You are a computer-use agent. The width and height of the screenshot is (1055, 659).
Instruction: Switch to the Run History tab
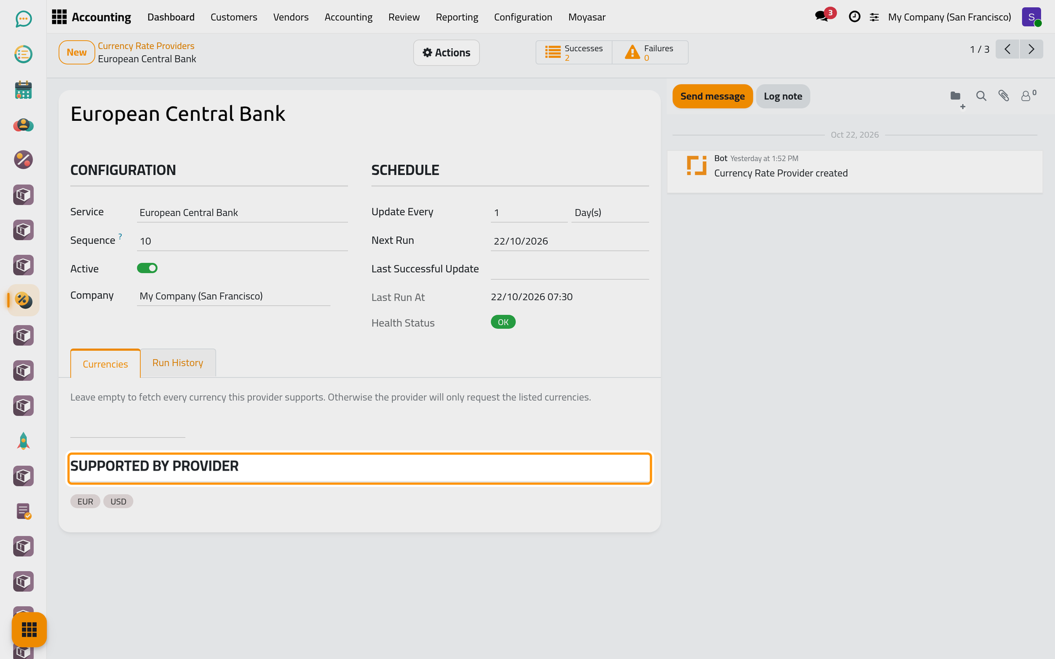click(x=178, y=363)
